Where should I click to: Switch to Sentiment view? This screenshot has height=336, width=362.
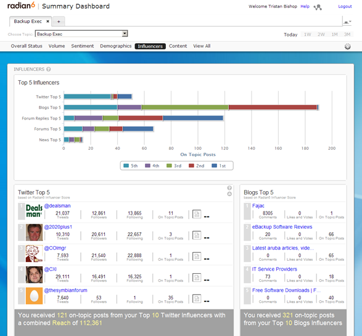[83, 46]
